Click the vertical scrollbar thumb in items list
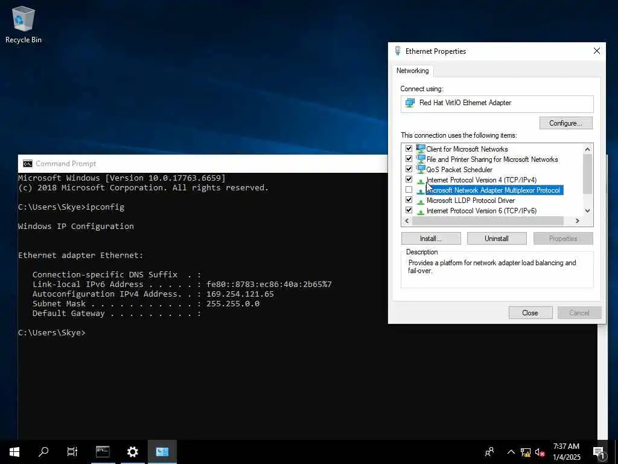 tap(587, 174)
